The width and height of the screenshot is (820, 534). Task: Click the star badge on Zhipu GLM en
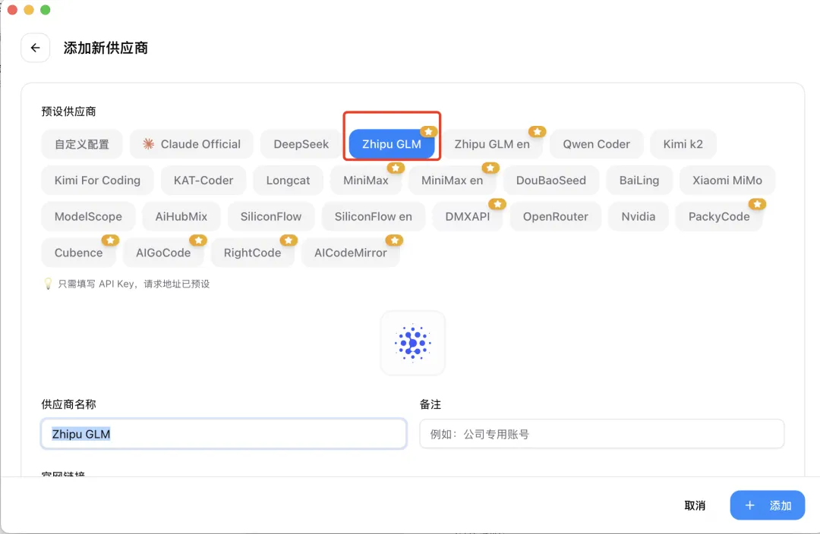point(537,132)
